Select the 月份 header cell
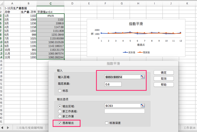The image size is (197, 132). [x=12, y=12]
